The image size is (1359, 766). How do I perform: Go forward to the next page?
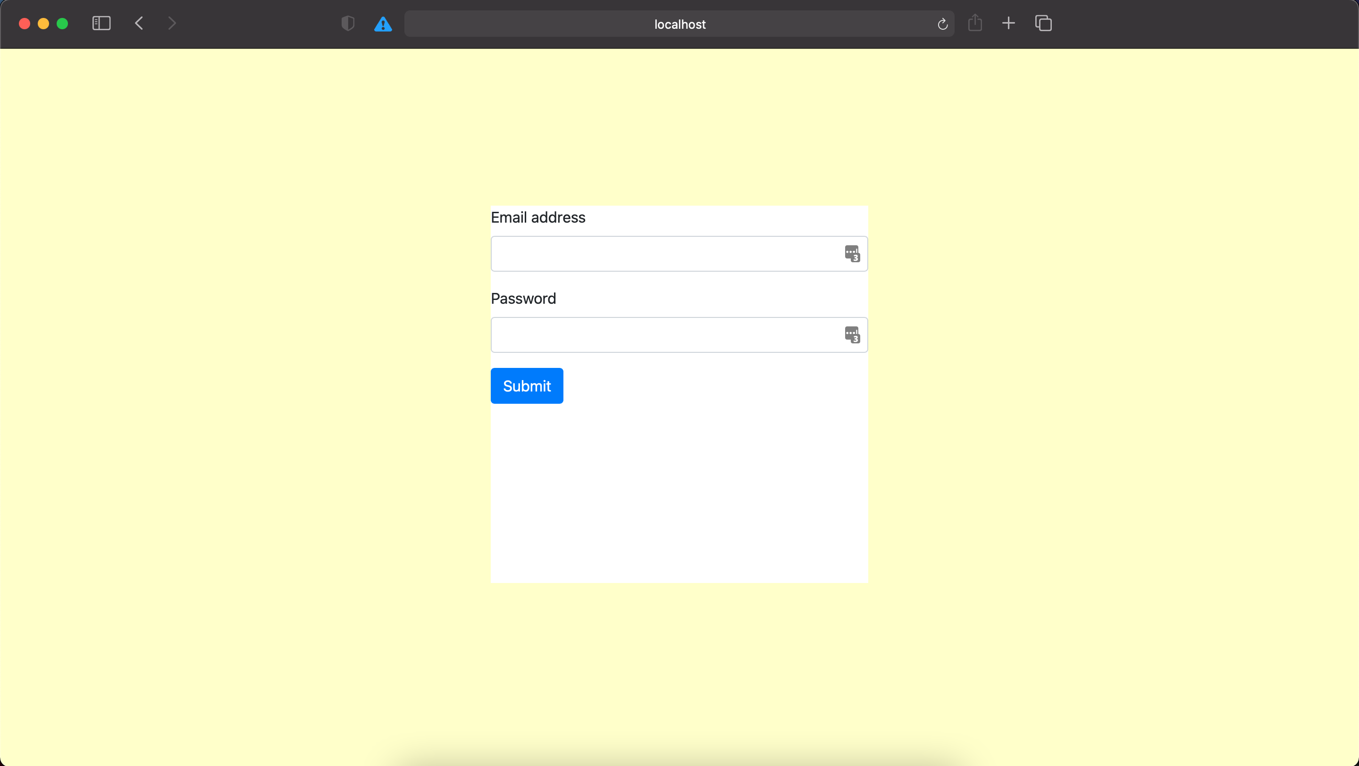click(x=172, y=23)
